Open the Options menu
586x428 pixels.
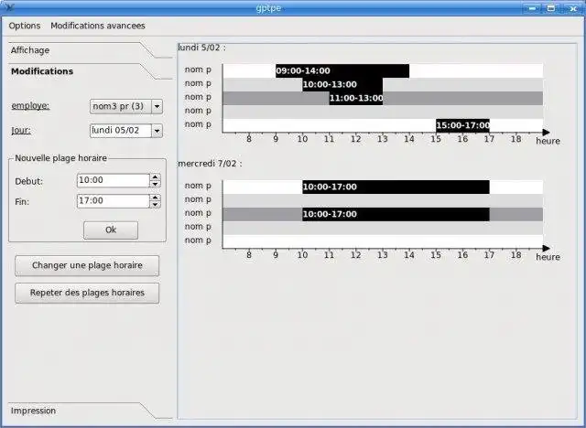click(x=25, y=26)
